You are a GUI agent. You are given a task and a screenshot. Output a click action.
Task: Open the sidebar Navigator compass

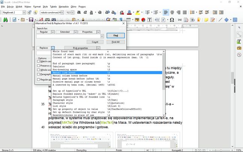click(x=239, y=55)
